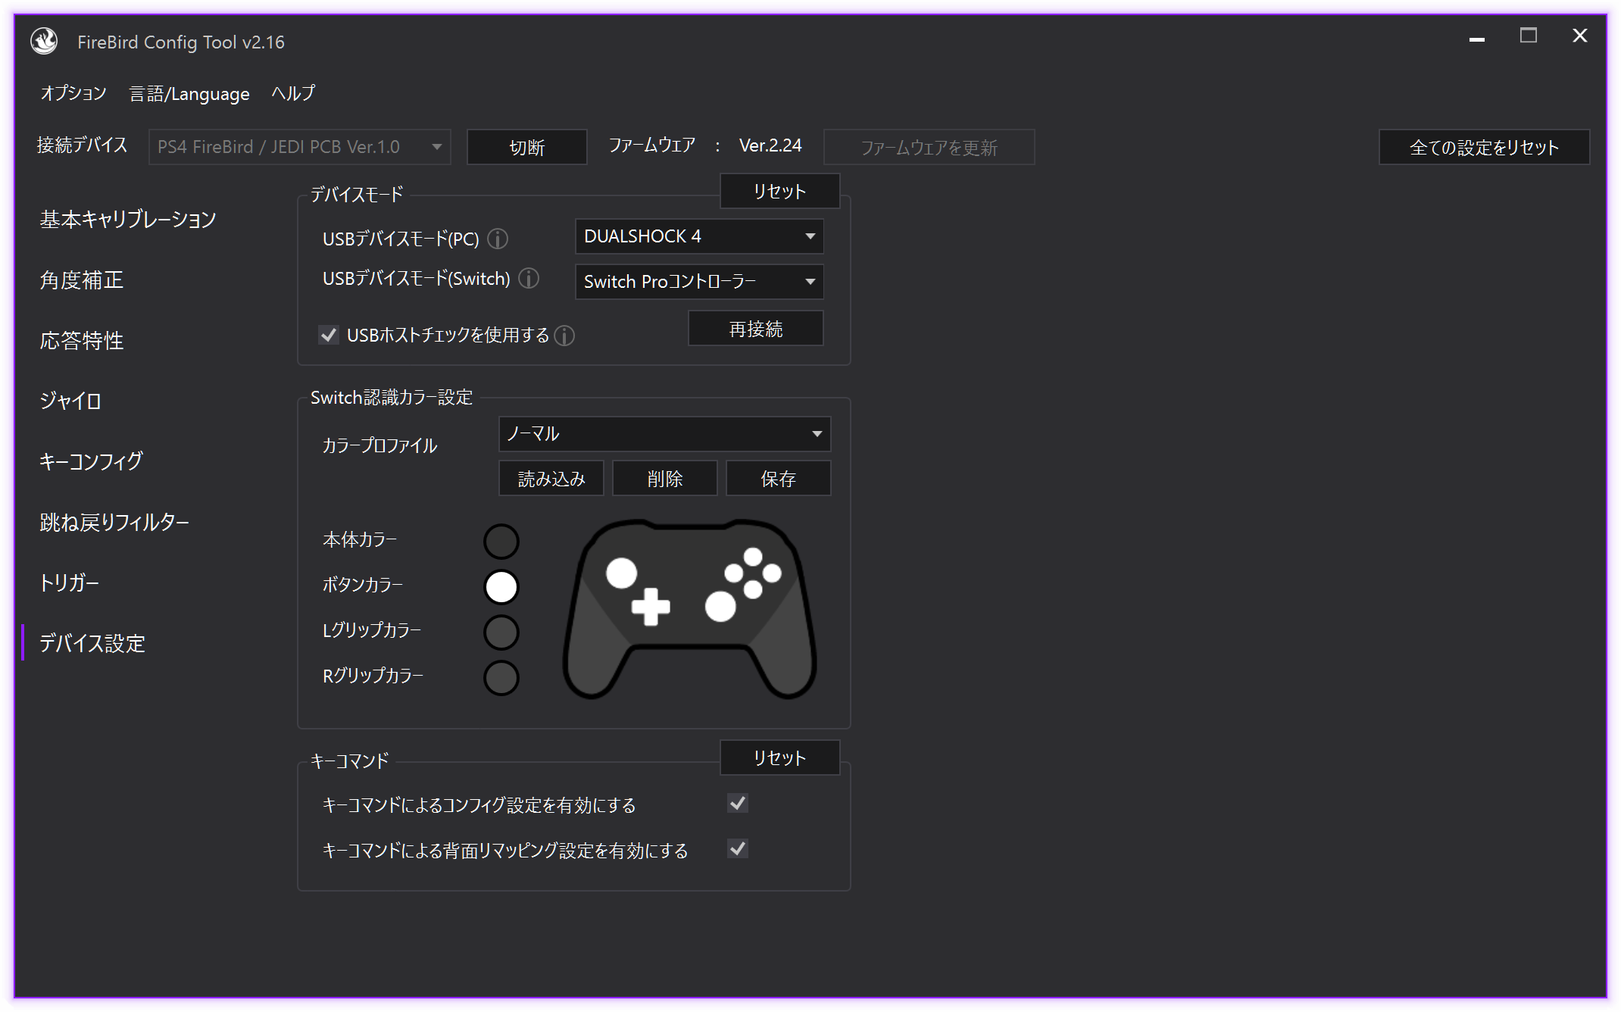Open the 接続デバイス device selector
Image resolution: width=1621 pixels, height=1012 pixels.
tap(298, 146)
